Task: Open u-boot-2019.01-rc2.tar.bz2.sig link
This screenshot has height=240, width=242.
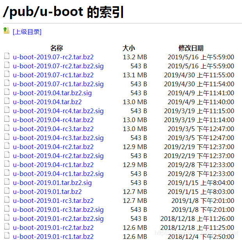Action: pos(58,218)
